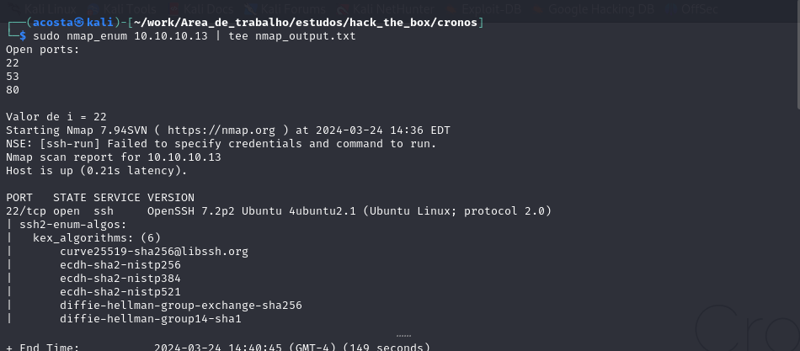Click the dotted divider handle at bottom
The height and width of the screenshot is (351, 800).
tap(403, 336)
